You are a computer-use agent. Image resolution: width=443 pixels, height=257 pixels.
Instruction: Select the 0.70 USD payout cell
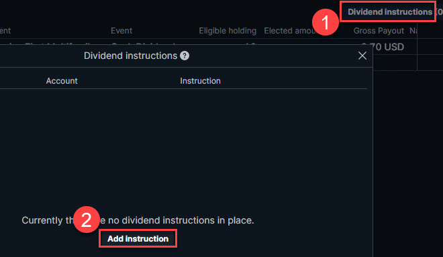[x=383, y=47]
